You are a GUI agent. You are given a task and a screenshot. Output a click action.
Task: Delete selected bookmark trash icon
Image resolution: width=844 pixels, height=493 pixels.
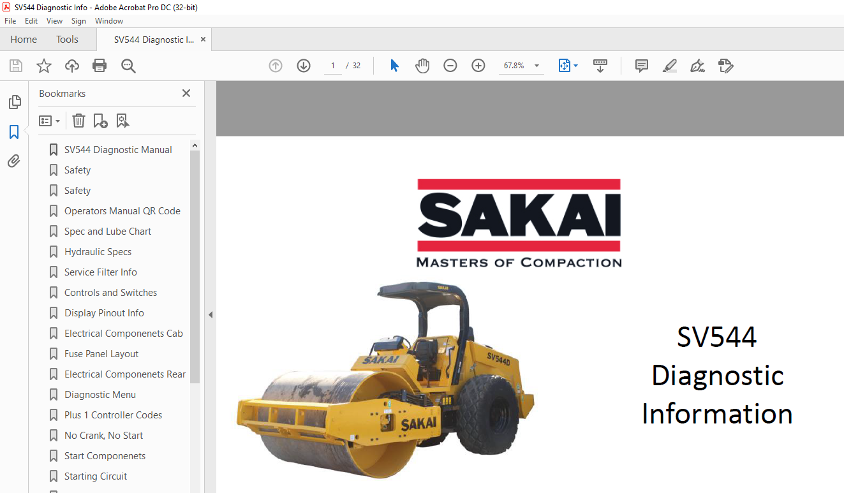[78, 121]
